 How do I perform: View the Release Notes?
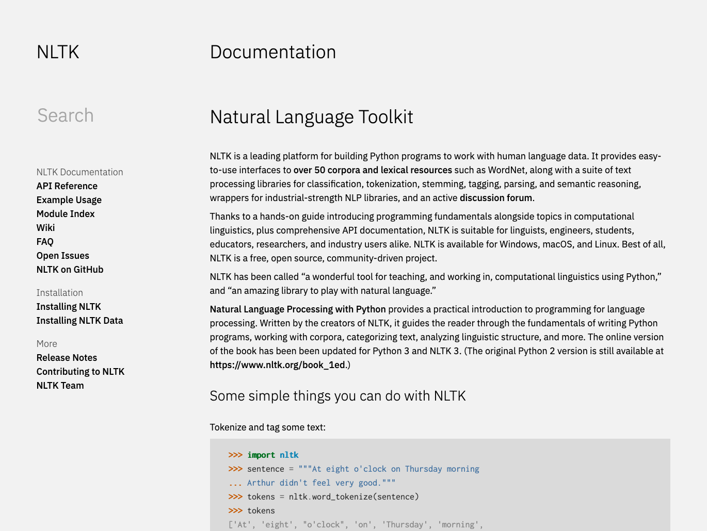point(67,358)
